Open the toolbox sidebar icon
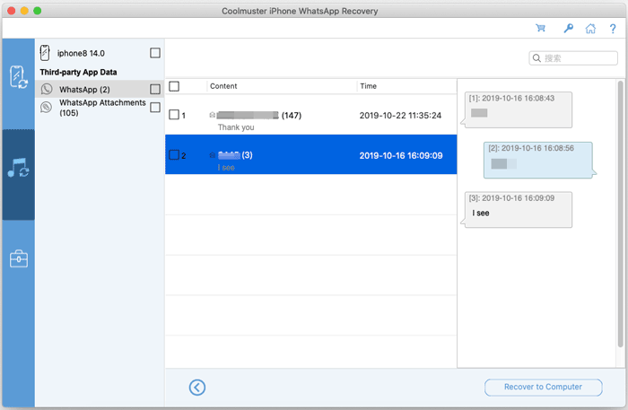This screenshot has width=628, height=410. click(x=19, y=258)
